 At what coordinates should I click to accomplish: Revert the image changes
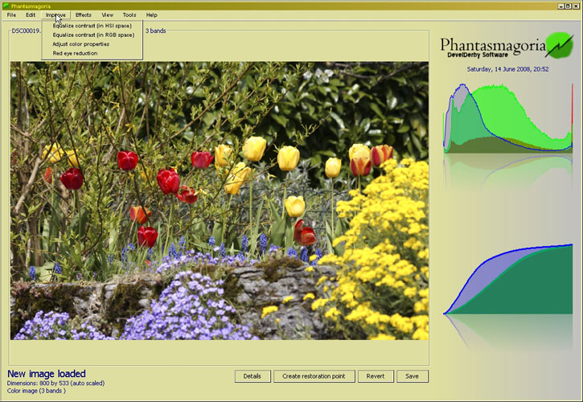(x=376, y=376)
